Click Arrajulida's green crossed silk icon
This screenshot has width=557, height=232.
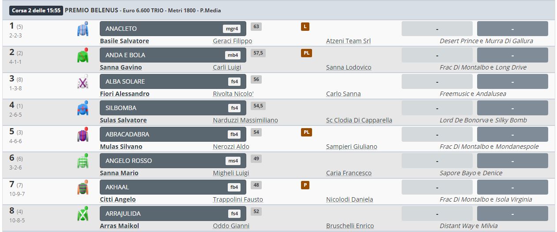[83, 214]
